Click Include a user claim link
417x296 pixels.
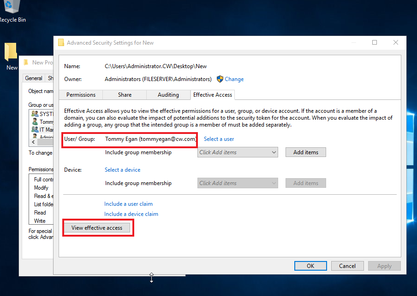[x=128, y=204]
